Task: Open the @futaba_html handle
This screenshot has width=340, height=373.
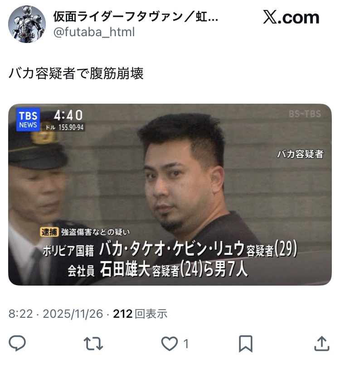Action: pyautogui.click(x=94, y=32)
